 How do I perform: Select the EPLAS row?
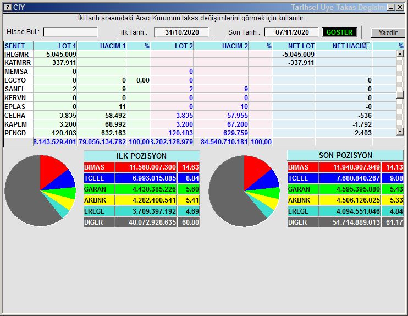coord(200,107)
